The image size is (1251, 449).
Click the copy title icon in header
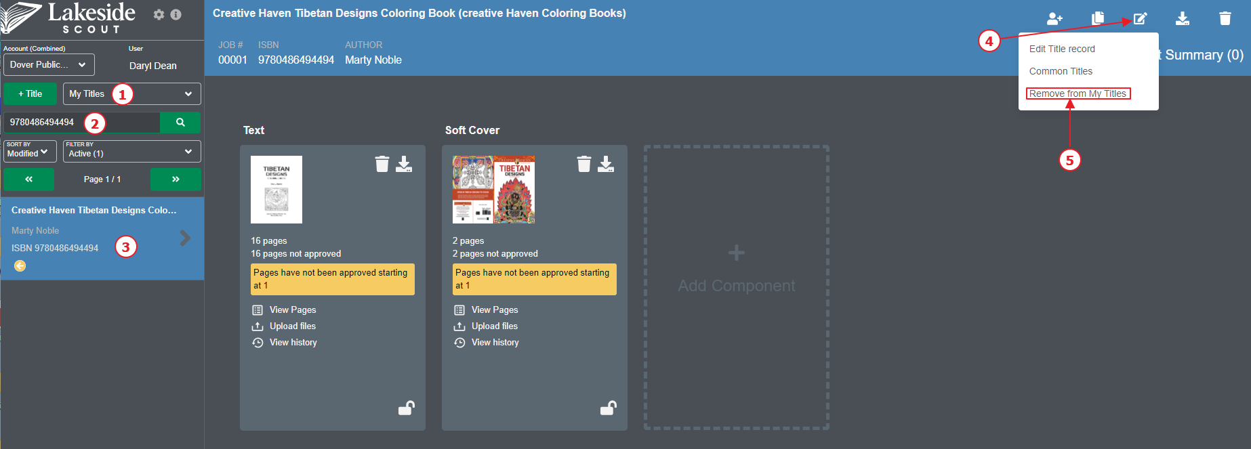(1098, 18)
